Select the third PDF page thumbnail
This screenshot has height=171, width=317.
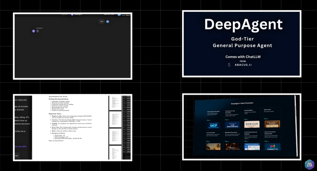pos(115,137)
